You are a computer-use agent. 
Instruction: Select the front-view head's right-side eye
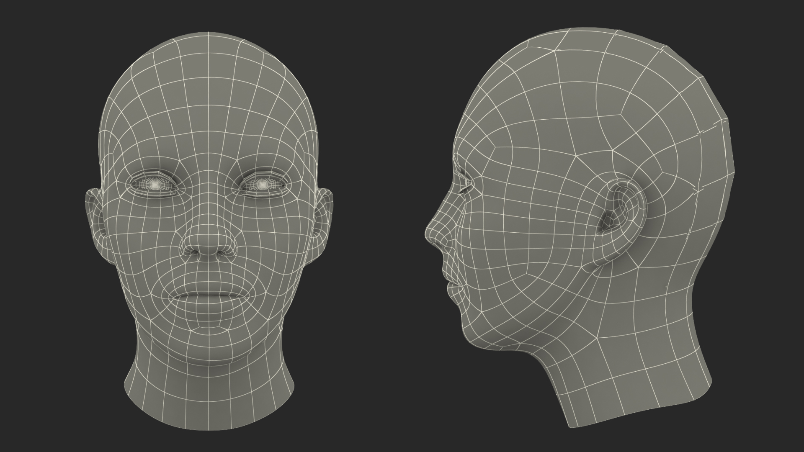tap(262, 184)
